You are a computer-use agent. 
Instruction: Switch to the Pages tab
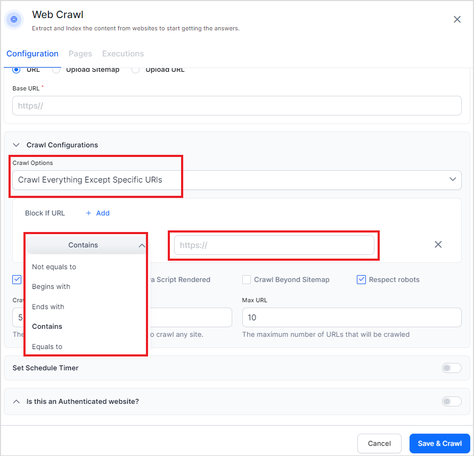click(80, 54)
